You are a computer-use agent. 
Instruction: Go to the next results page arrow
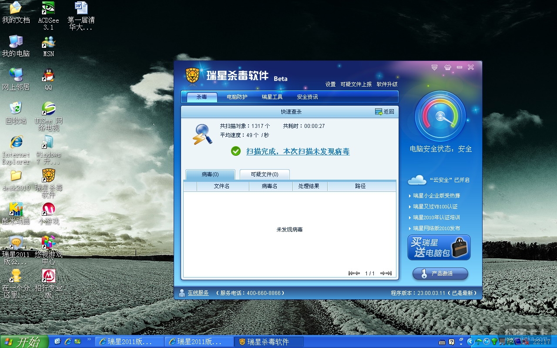click(383, 273)
